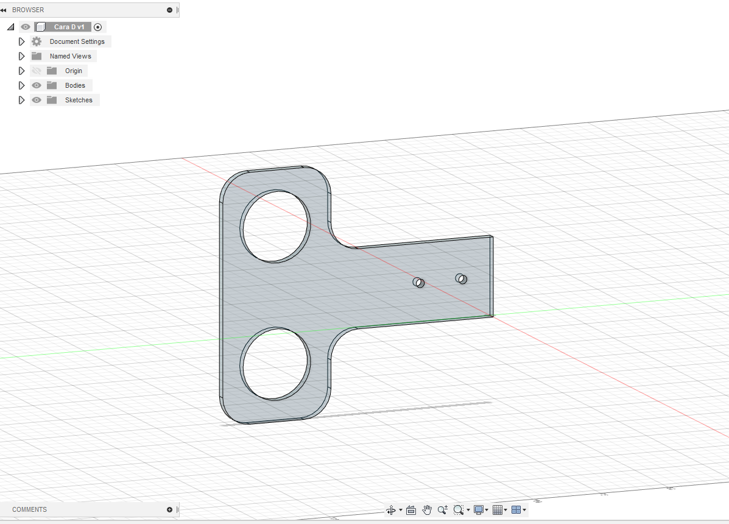
Task: Click the Sketches folder icon
Action: click(52, 100)
